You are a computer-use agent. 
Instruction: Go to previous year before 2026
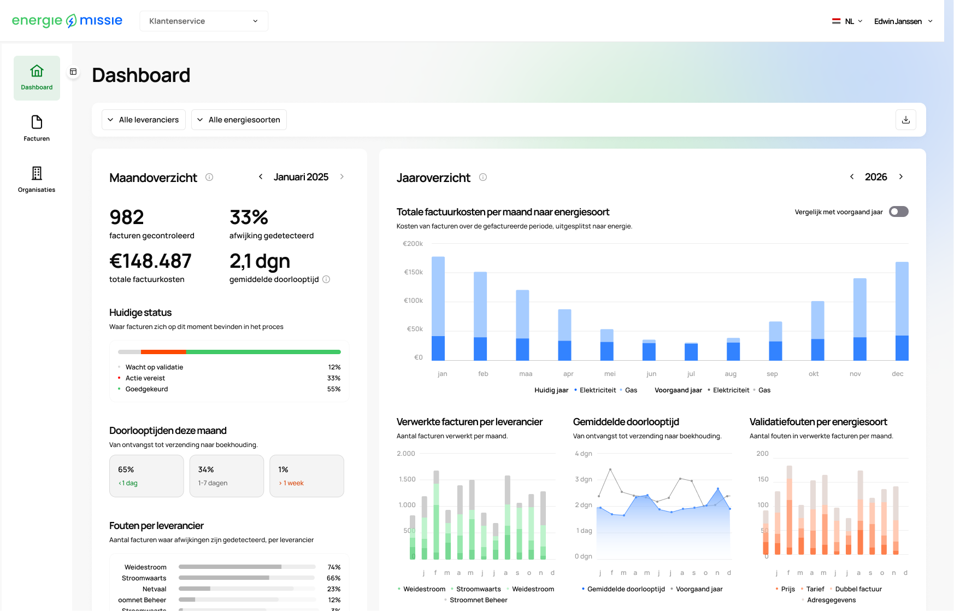(852, 177)
